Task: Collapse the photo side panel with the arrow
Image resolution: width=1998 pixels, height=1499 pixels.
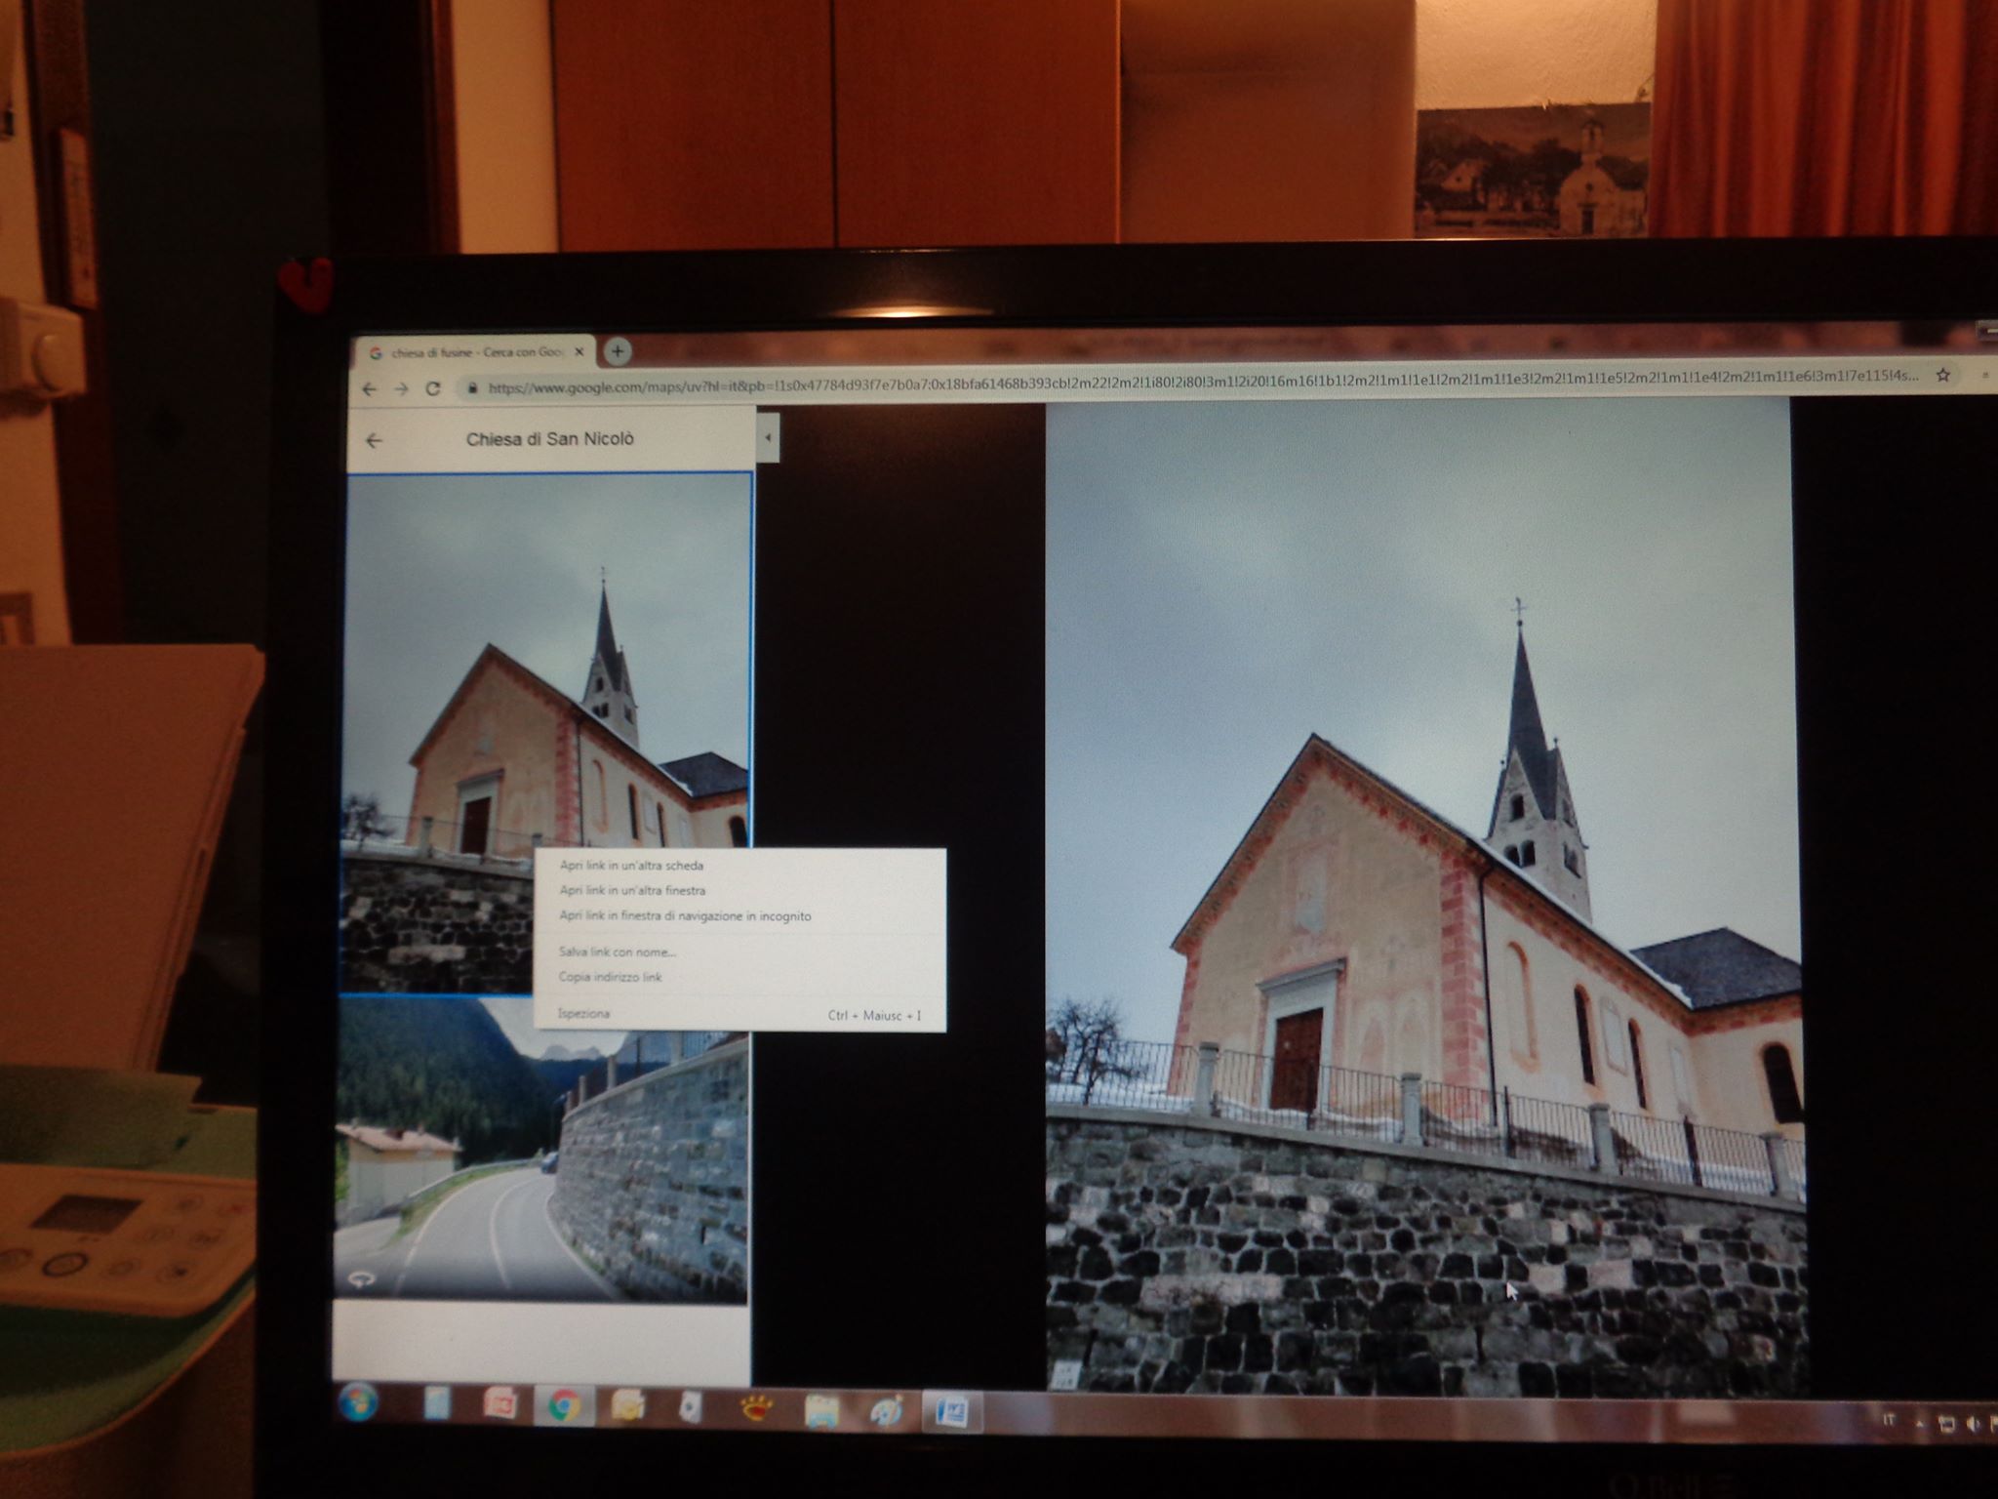Action: coord(768,438)
